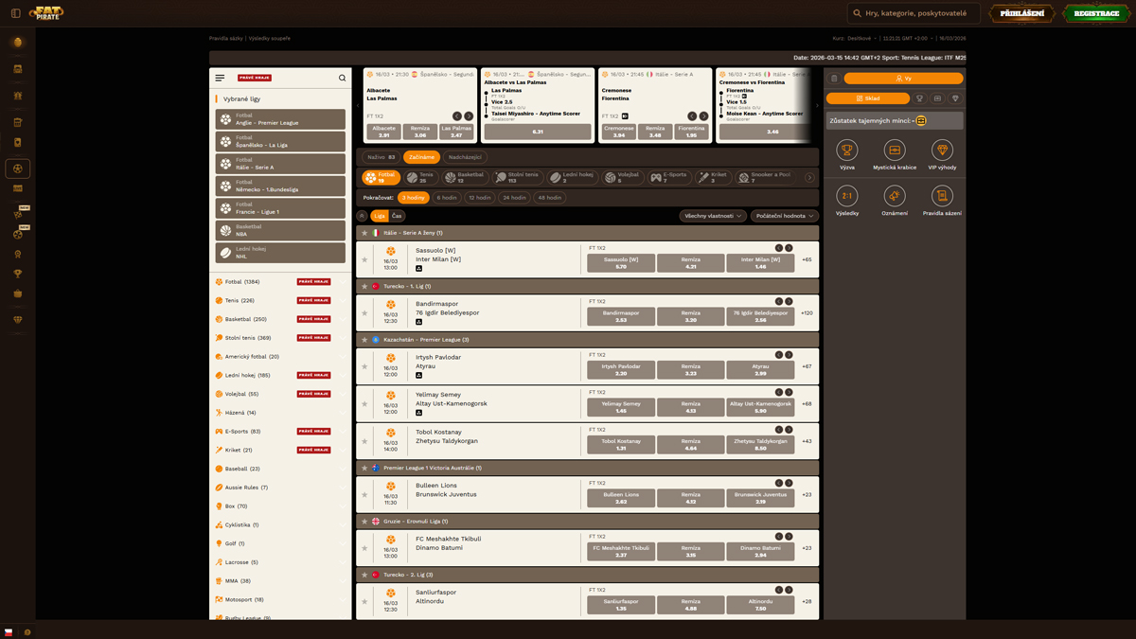The image size is (1136, 639).
Task: Clear the bet slip with trash icon
Action: pyautogui.click(x=834, y=79)
